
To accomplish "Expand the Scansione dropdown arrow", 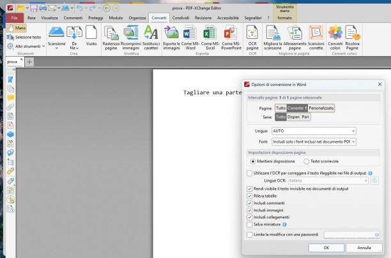I will (x=57, y=48).
